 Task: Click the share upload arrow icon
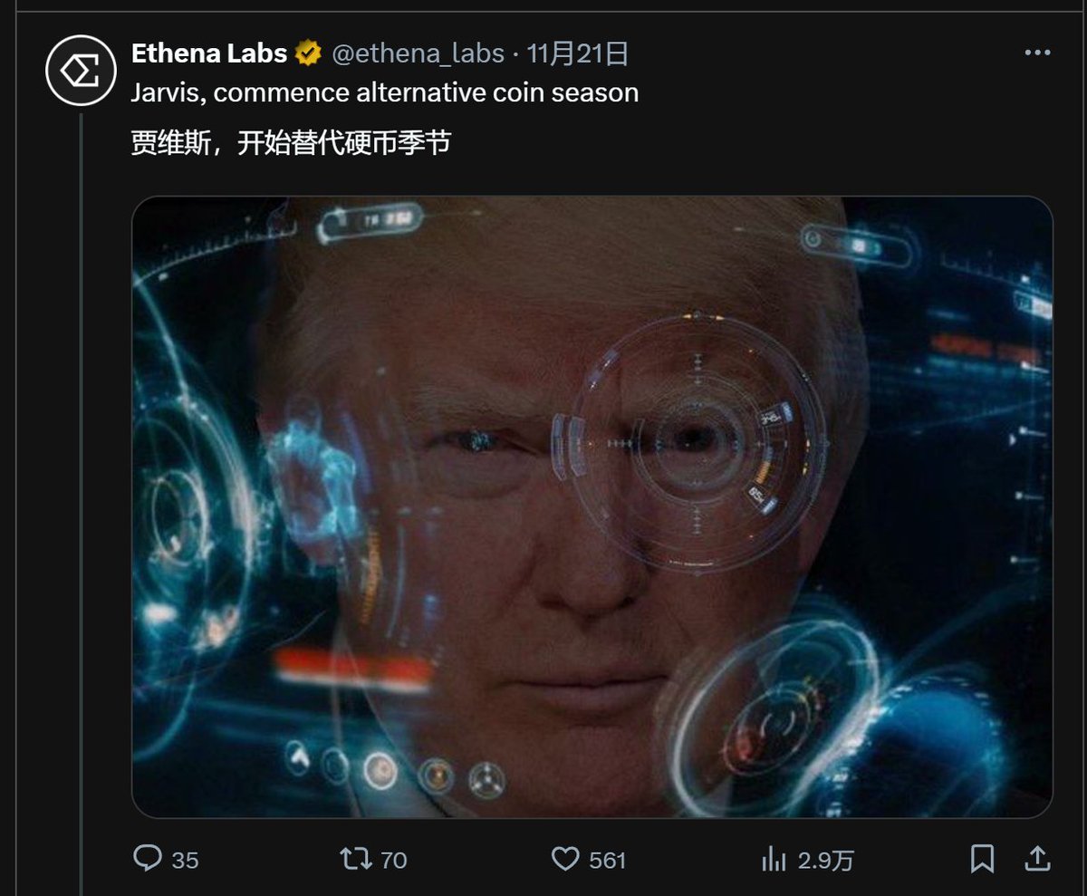(1037, 858)
